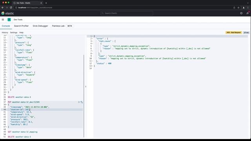Click the browser forward arrow
The width and height of the screenshot is (251, 141).
[x=7, y=7]
